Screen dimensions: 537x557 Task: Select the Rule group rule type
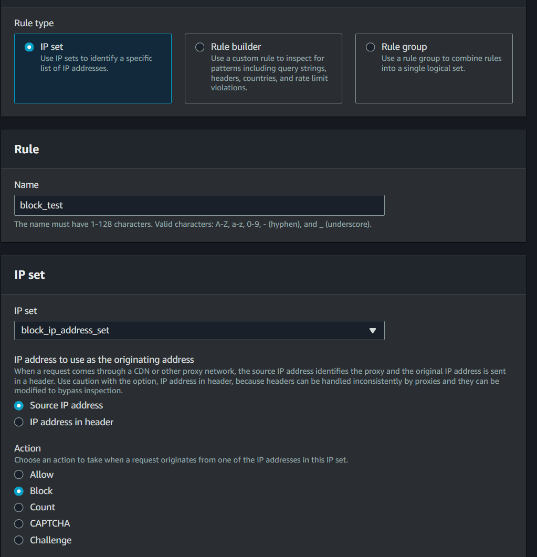click(370, 47)
